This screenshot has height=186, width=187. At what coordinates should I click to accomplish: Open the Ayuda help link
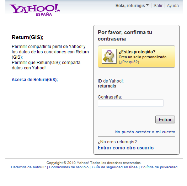tap(173, 6)
